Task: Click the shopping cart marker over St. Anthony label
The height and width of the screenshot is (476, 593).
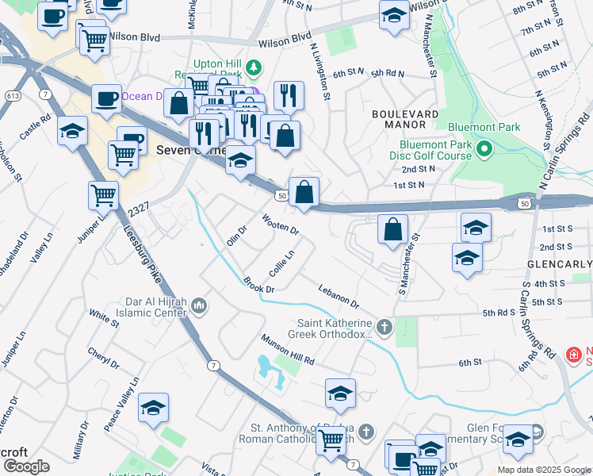Action: pos(331,442)
